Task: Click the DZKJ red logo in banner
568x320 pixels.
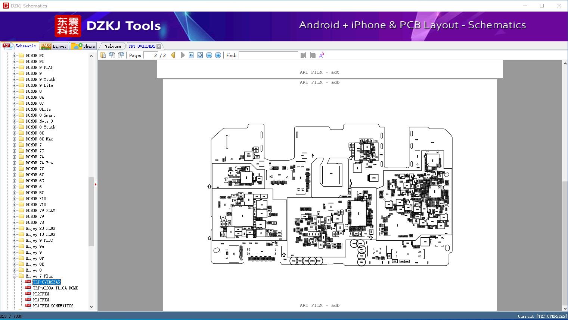Action: [x=68, y=26]
